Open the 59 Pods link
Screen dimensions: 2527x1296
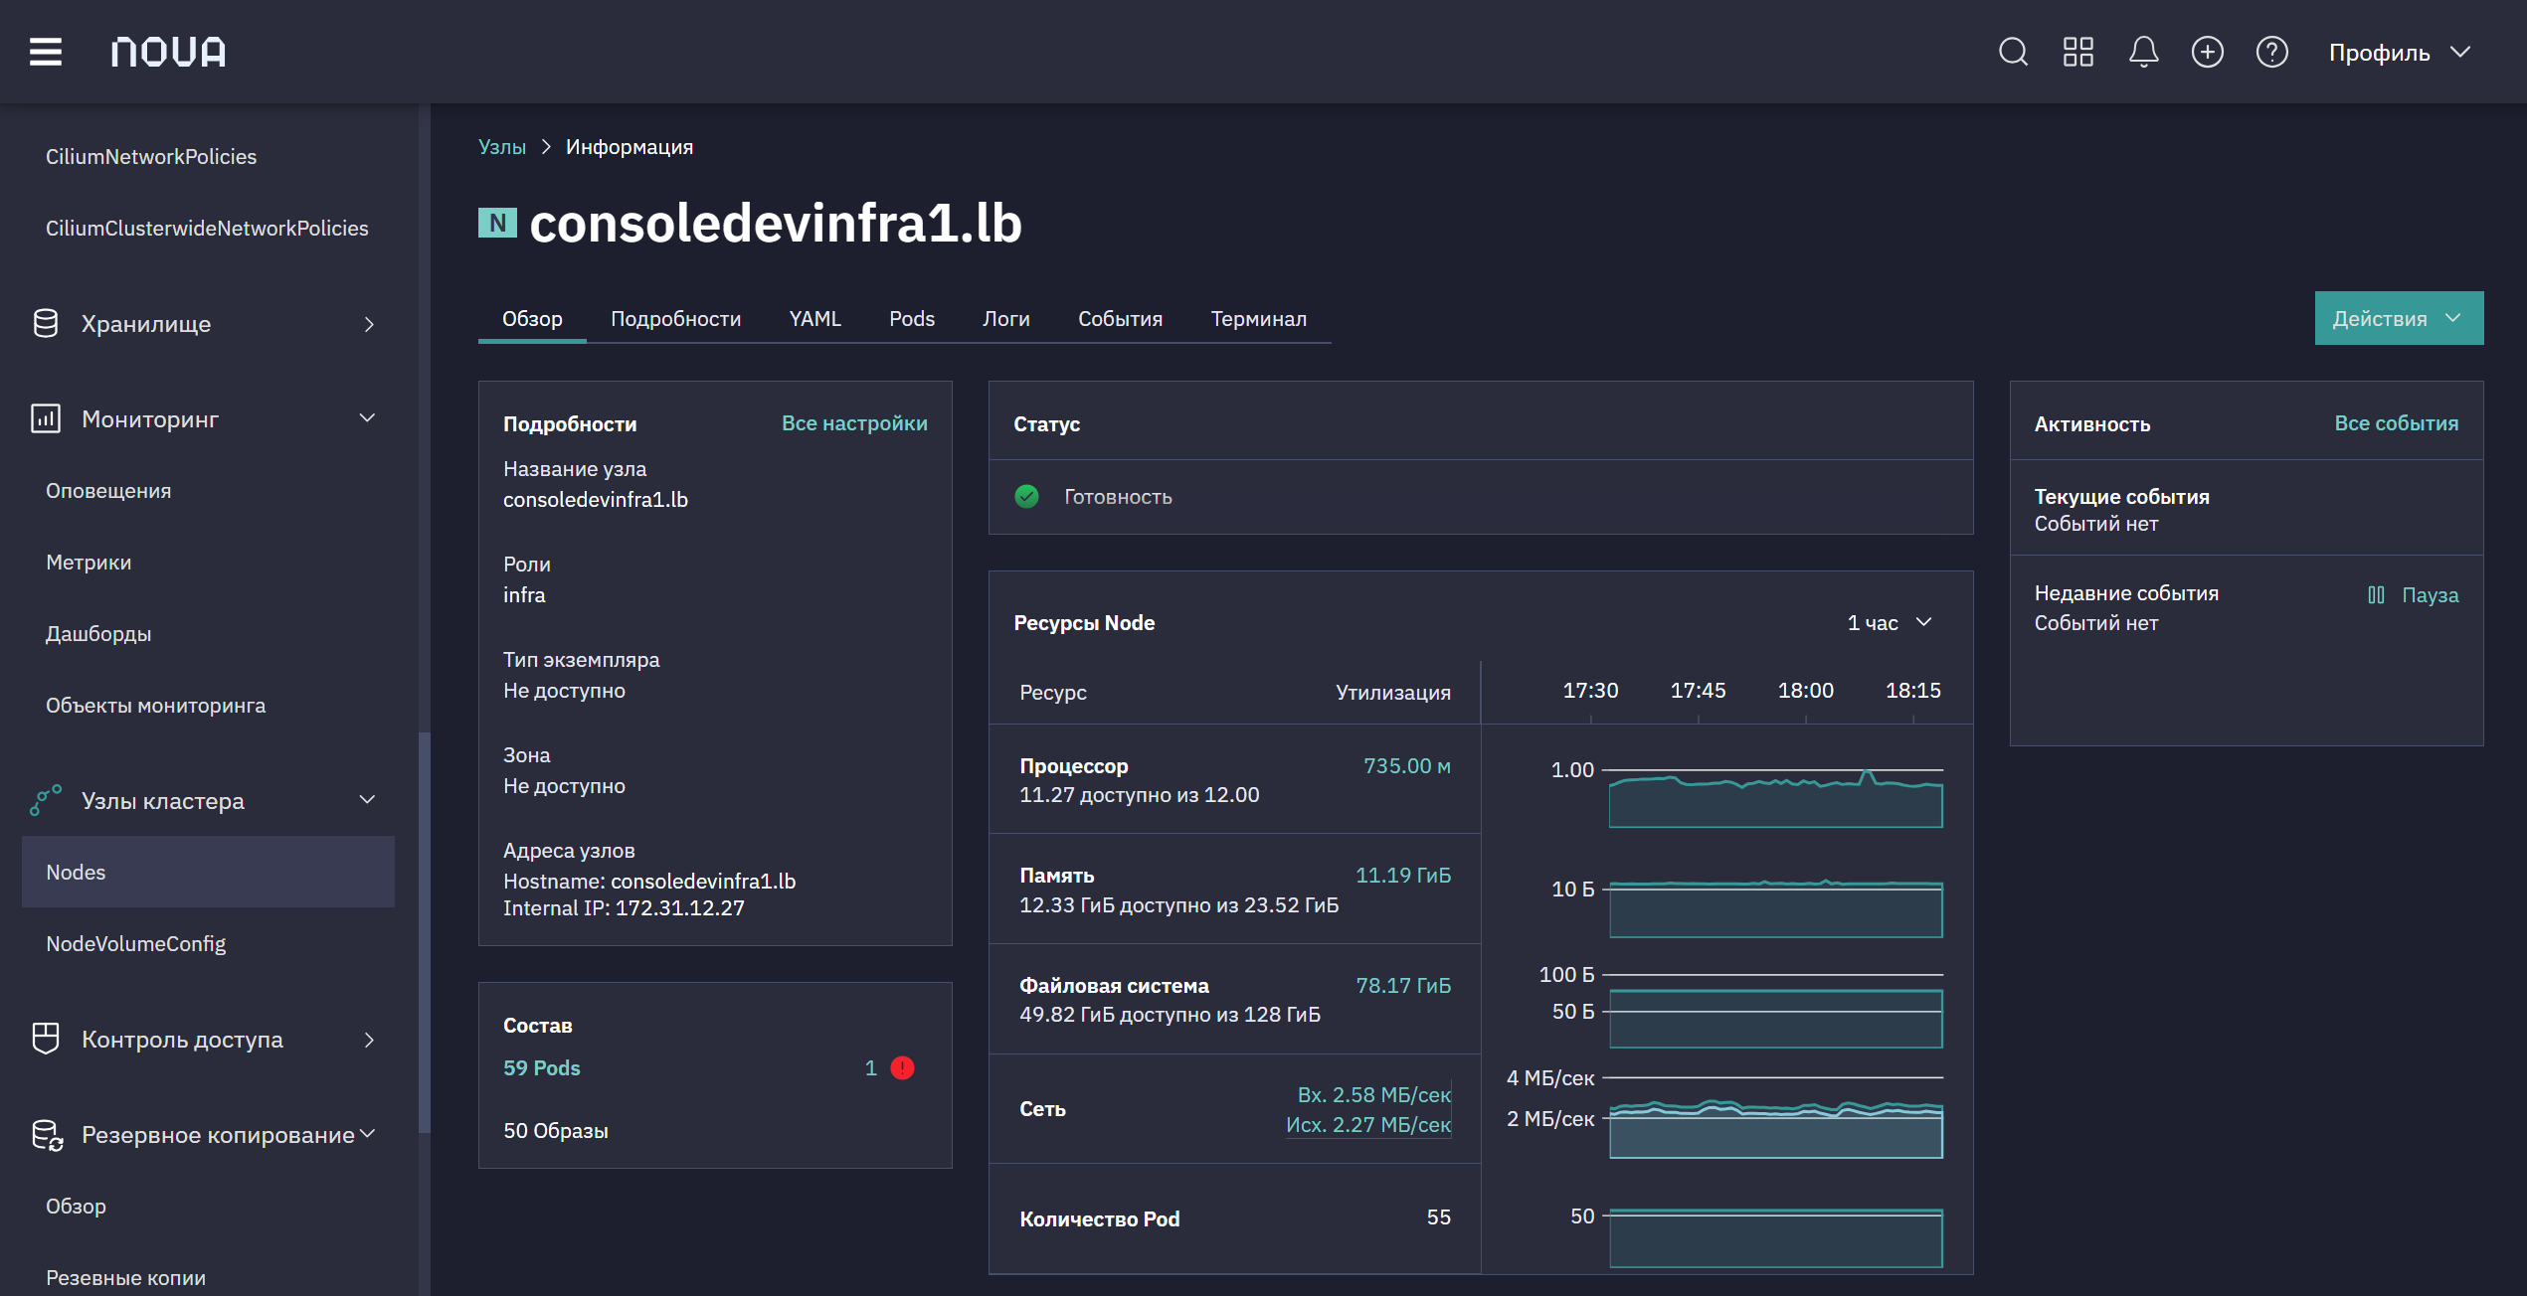[x=542, y=1067]
